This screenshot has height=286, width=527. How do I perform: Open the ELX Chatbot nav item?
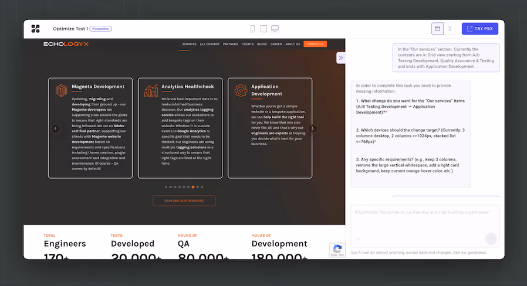210,44
